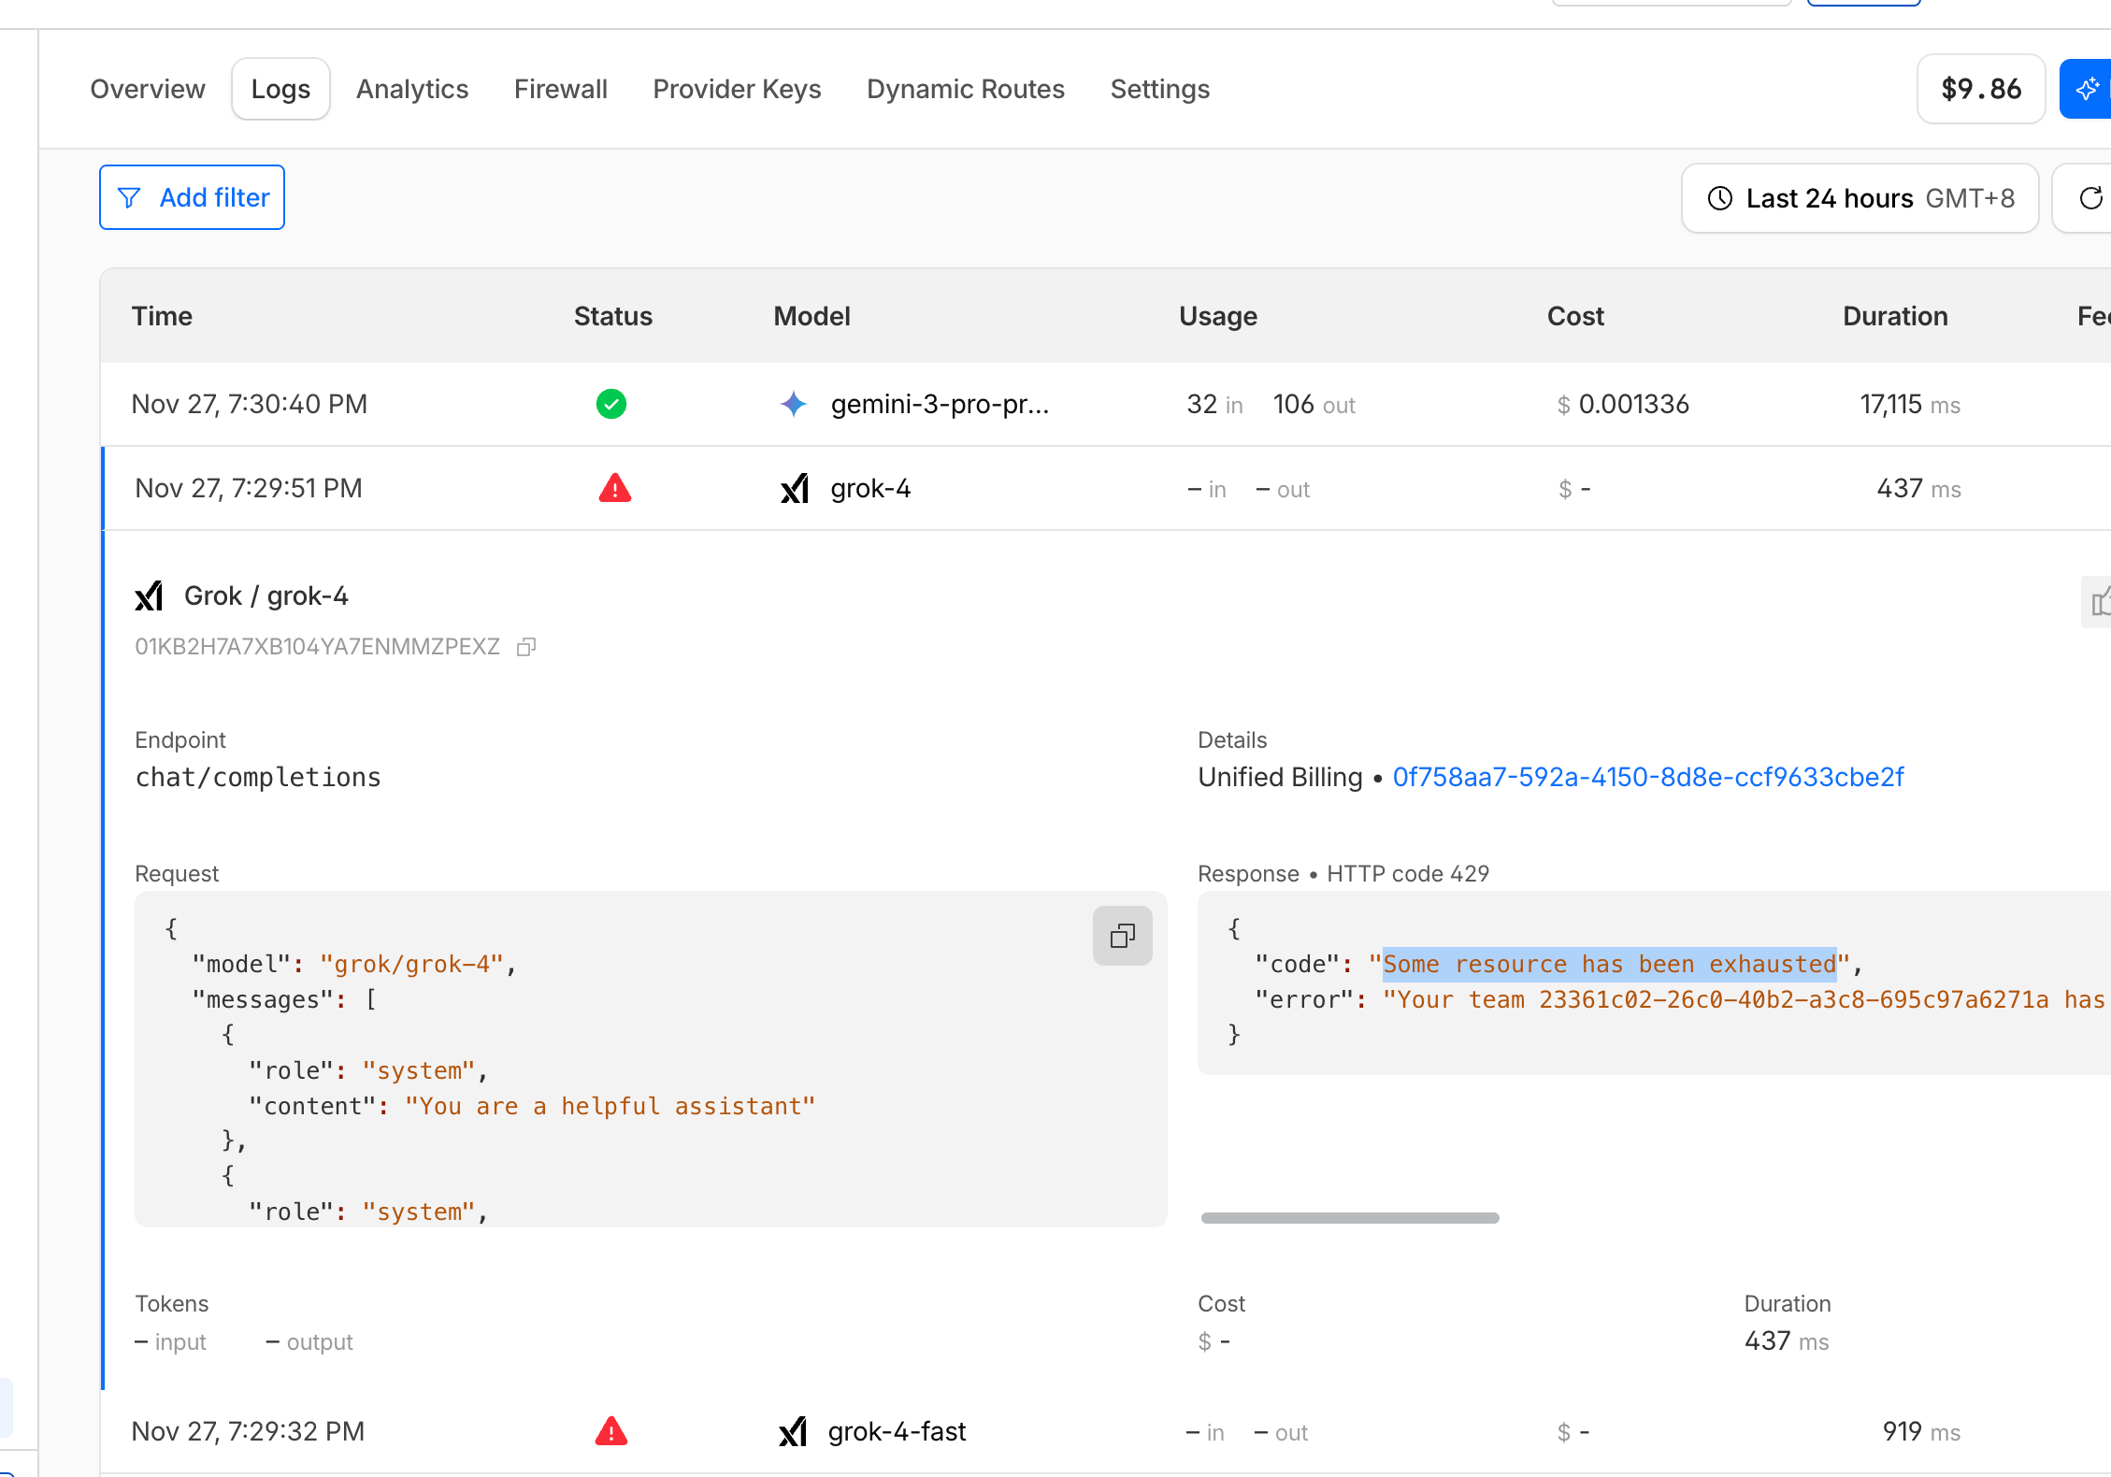2111x1477 pixels.
Task: Open the Firewall tab
Action: coord(560,89)
